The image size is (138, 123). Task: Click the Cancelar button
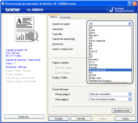click(81, 119)
